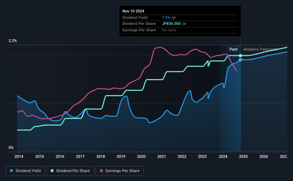Click the teal Dividend Per Share legend dot
The image size is (293, 181).
52,171
